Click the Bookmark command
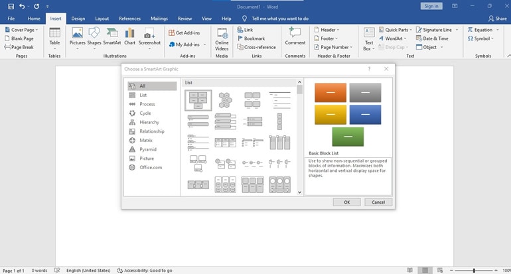511x274 pixels. pyautogui.click(x=251, y=38)
